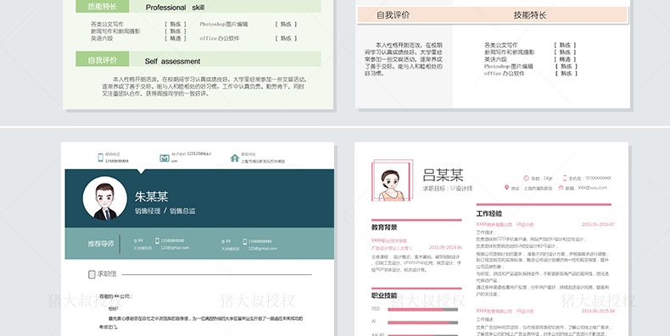670x336 pixels.
Task: Click the square icon beside 求职信 heading
Action: click(92, 274)
